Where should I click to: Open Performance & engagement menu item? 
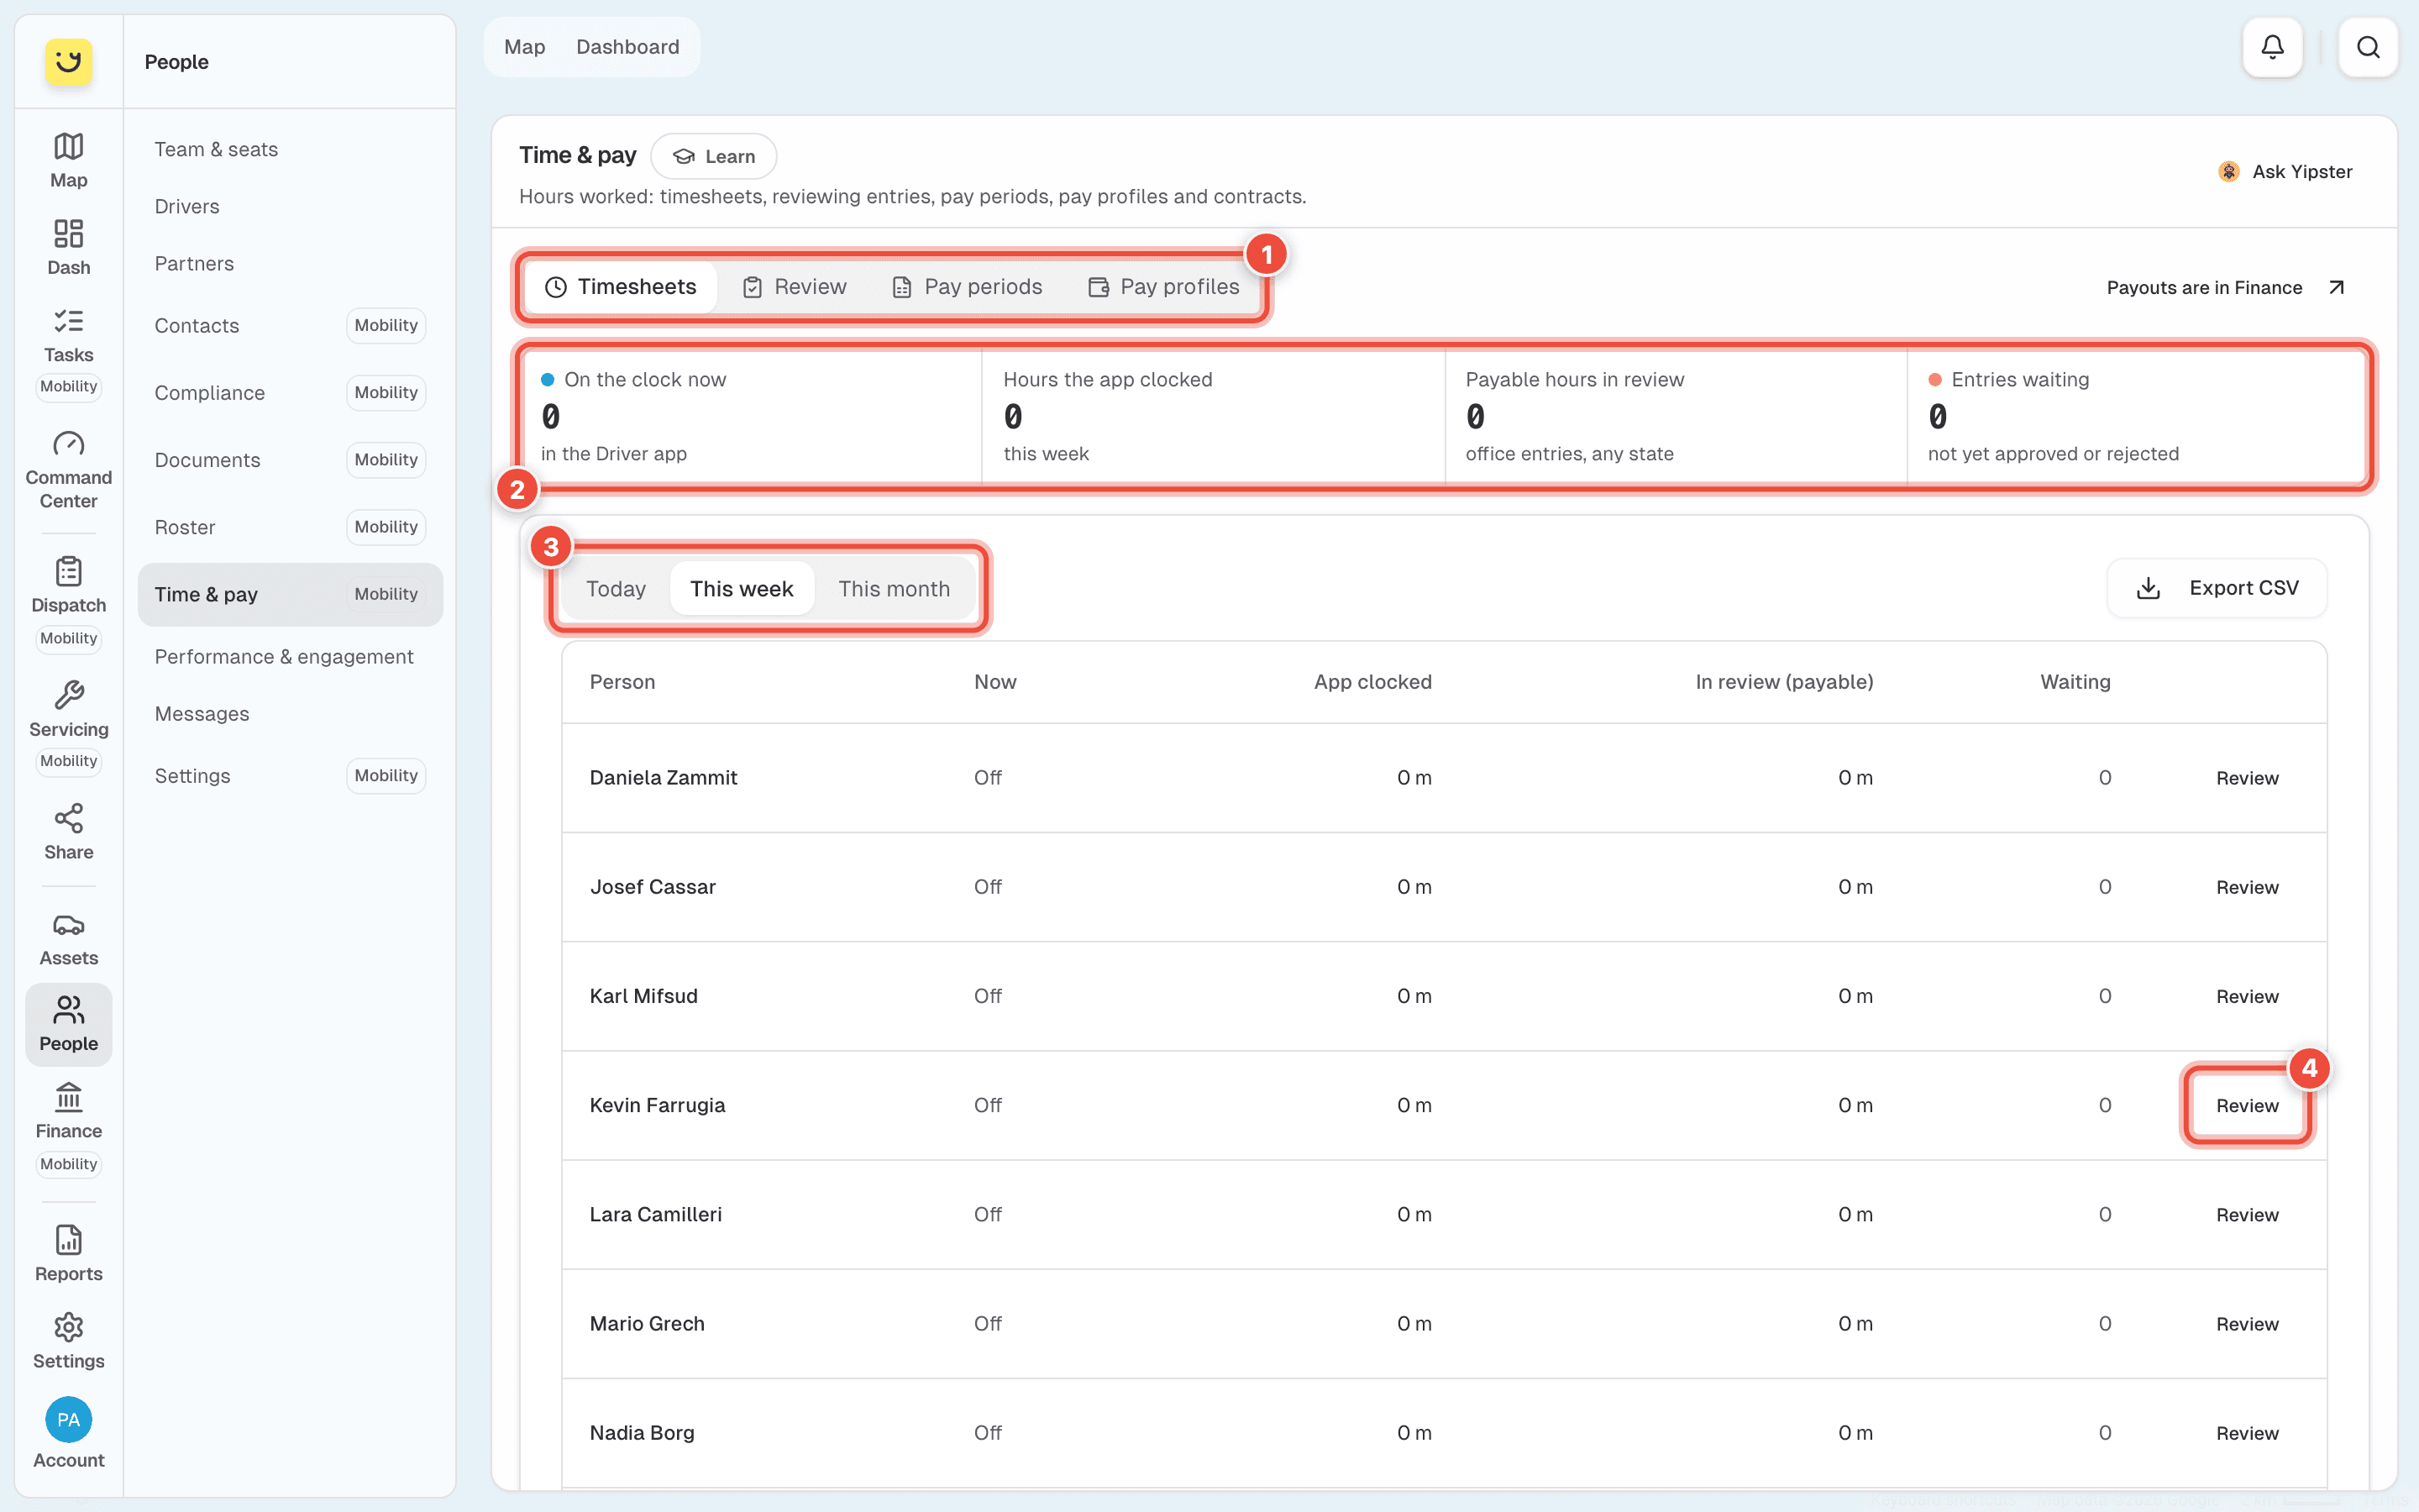pos(290,656)
